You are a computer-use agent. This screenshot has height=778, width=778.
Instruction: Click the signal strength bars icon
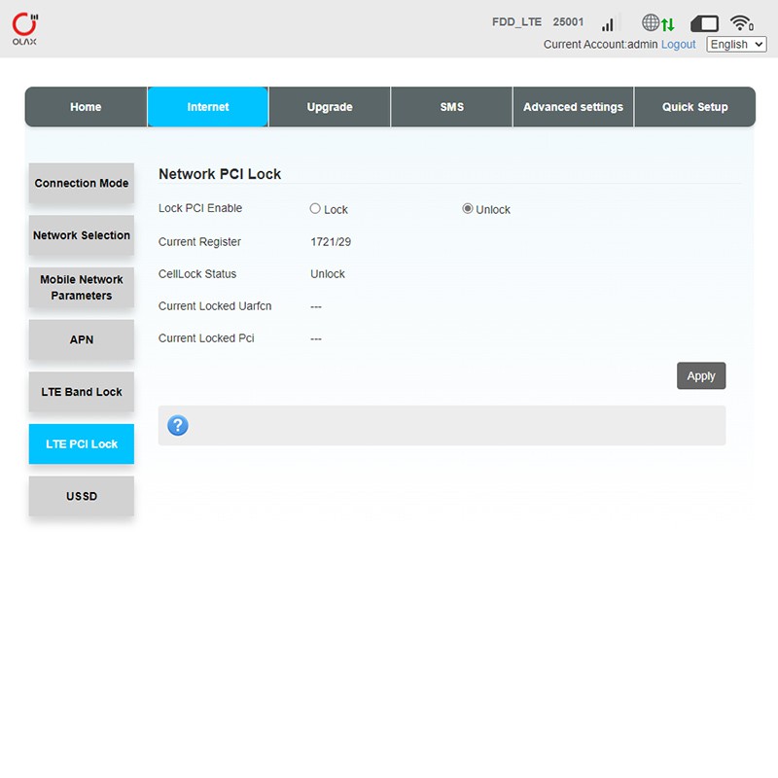click(609, 23)
